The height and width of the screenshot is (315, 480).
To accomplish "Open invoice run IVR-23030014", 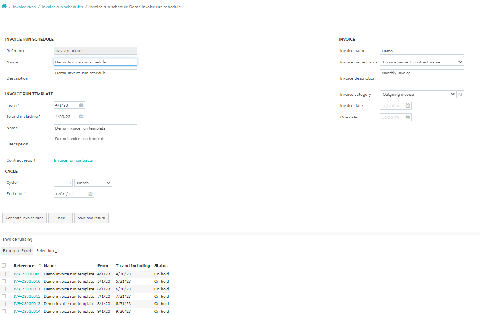I will point(27,312).
